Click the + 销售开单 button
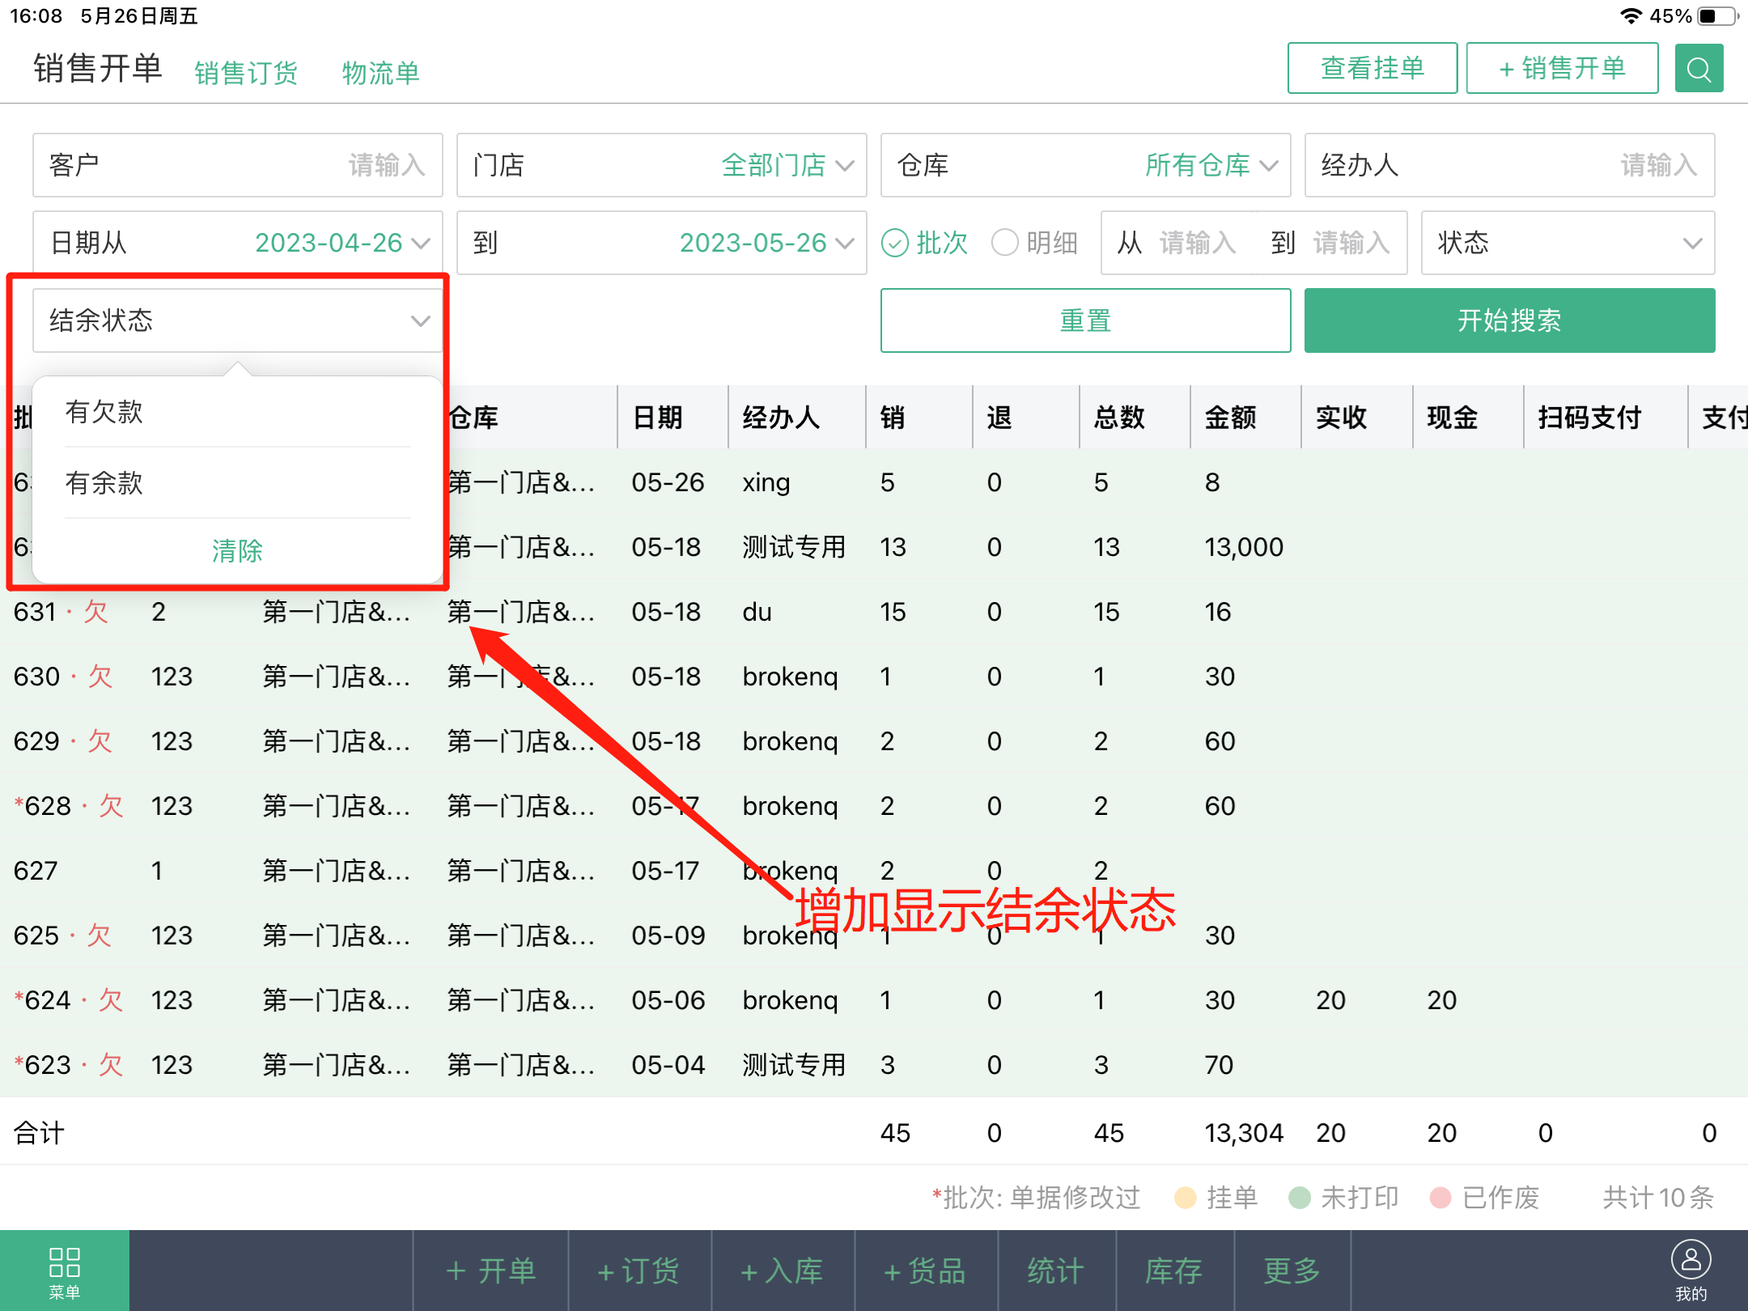Screen dimensions: 1748x1311 [1562, 68]
